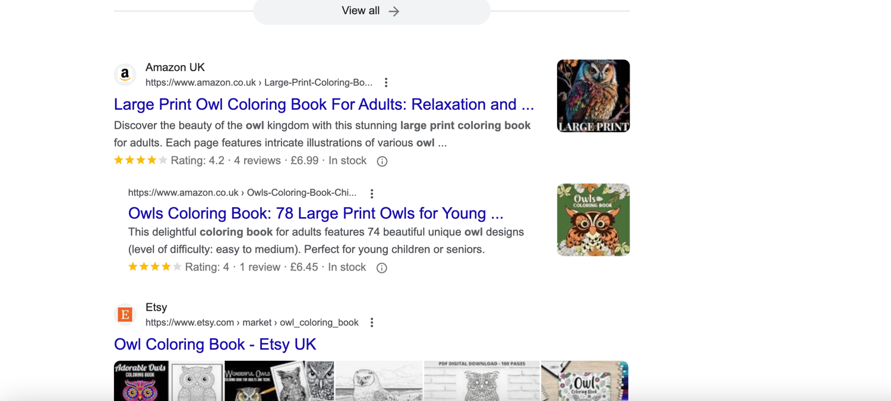Click the Amazon UK favicon icon
Viewport: 891px width, 401px height.
point(125,74)
